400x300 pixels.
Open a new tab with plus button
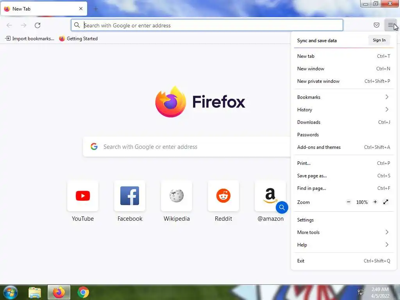pos(96,9)
